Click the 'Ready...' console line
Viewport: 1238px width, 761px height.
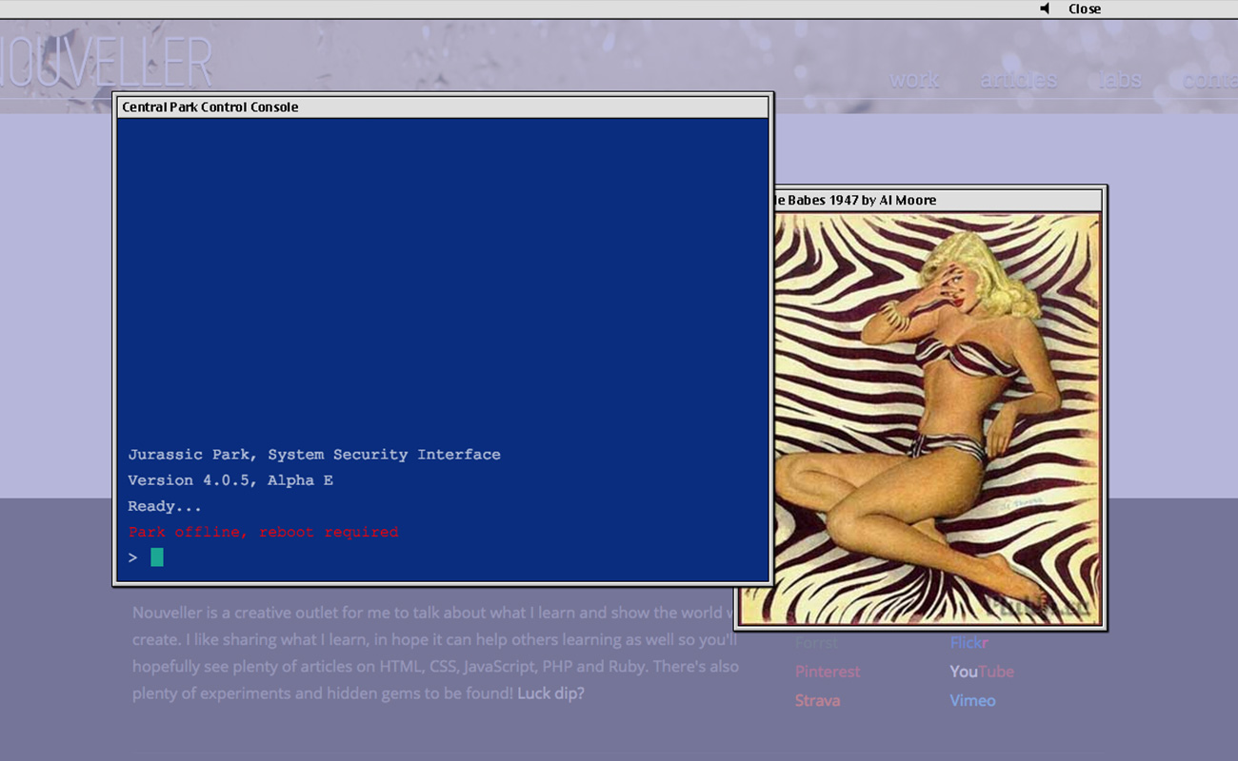pyautogui.click(x=165, y=506)
